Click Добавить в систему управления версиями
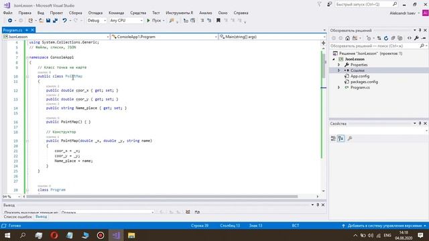The height and width of the screenshot is (241, 429). point(384,226)
